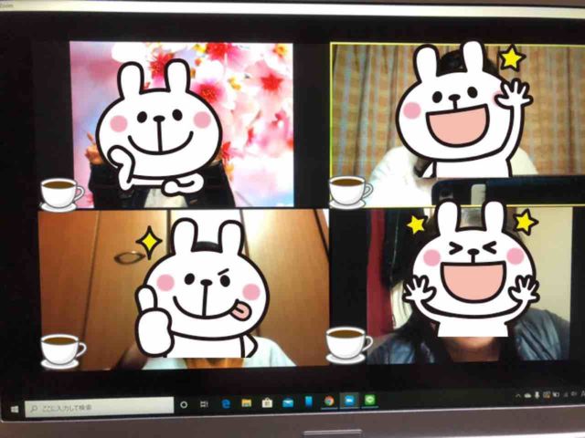This screenshot has height=438, width=585.
Task: Launch Microsoft Edge from the taskbar
Action: (225, 402)
